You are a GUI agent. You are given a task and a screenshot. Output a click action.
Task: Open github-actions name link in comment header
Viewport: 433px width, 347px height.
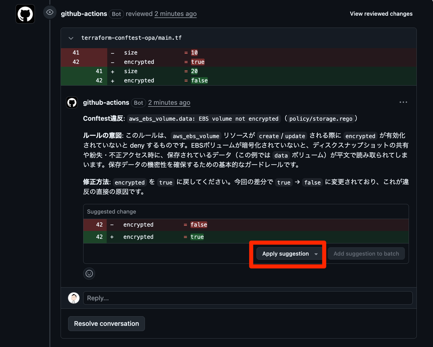106,102
